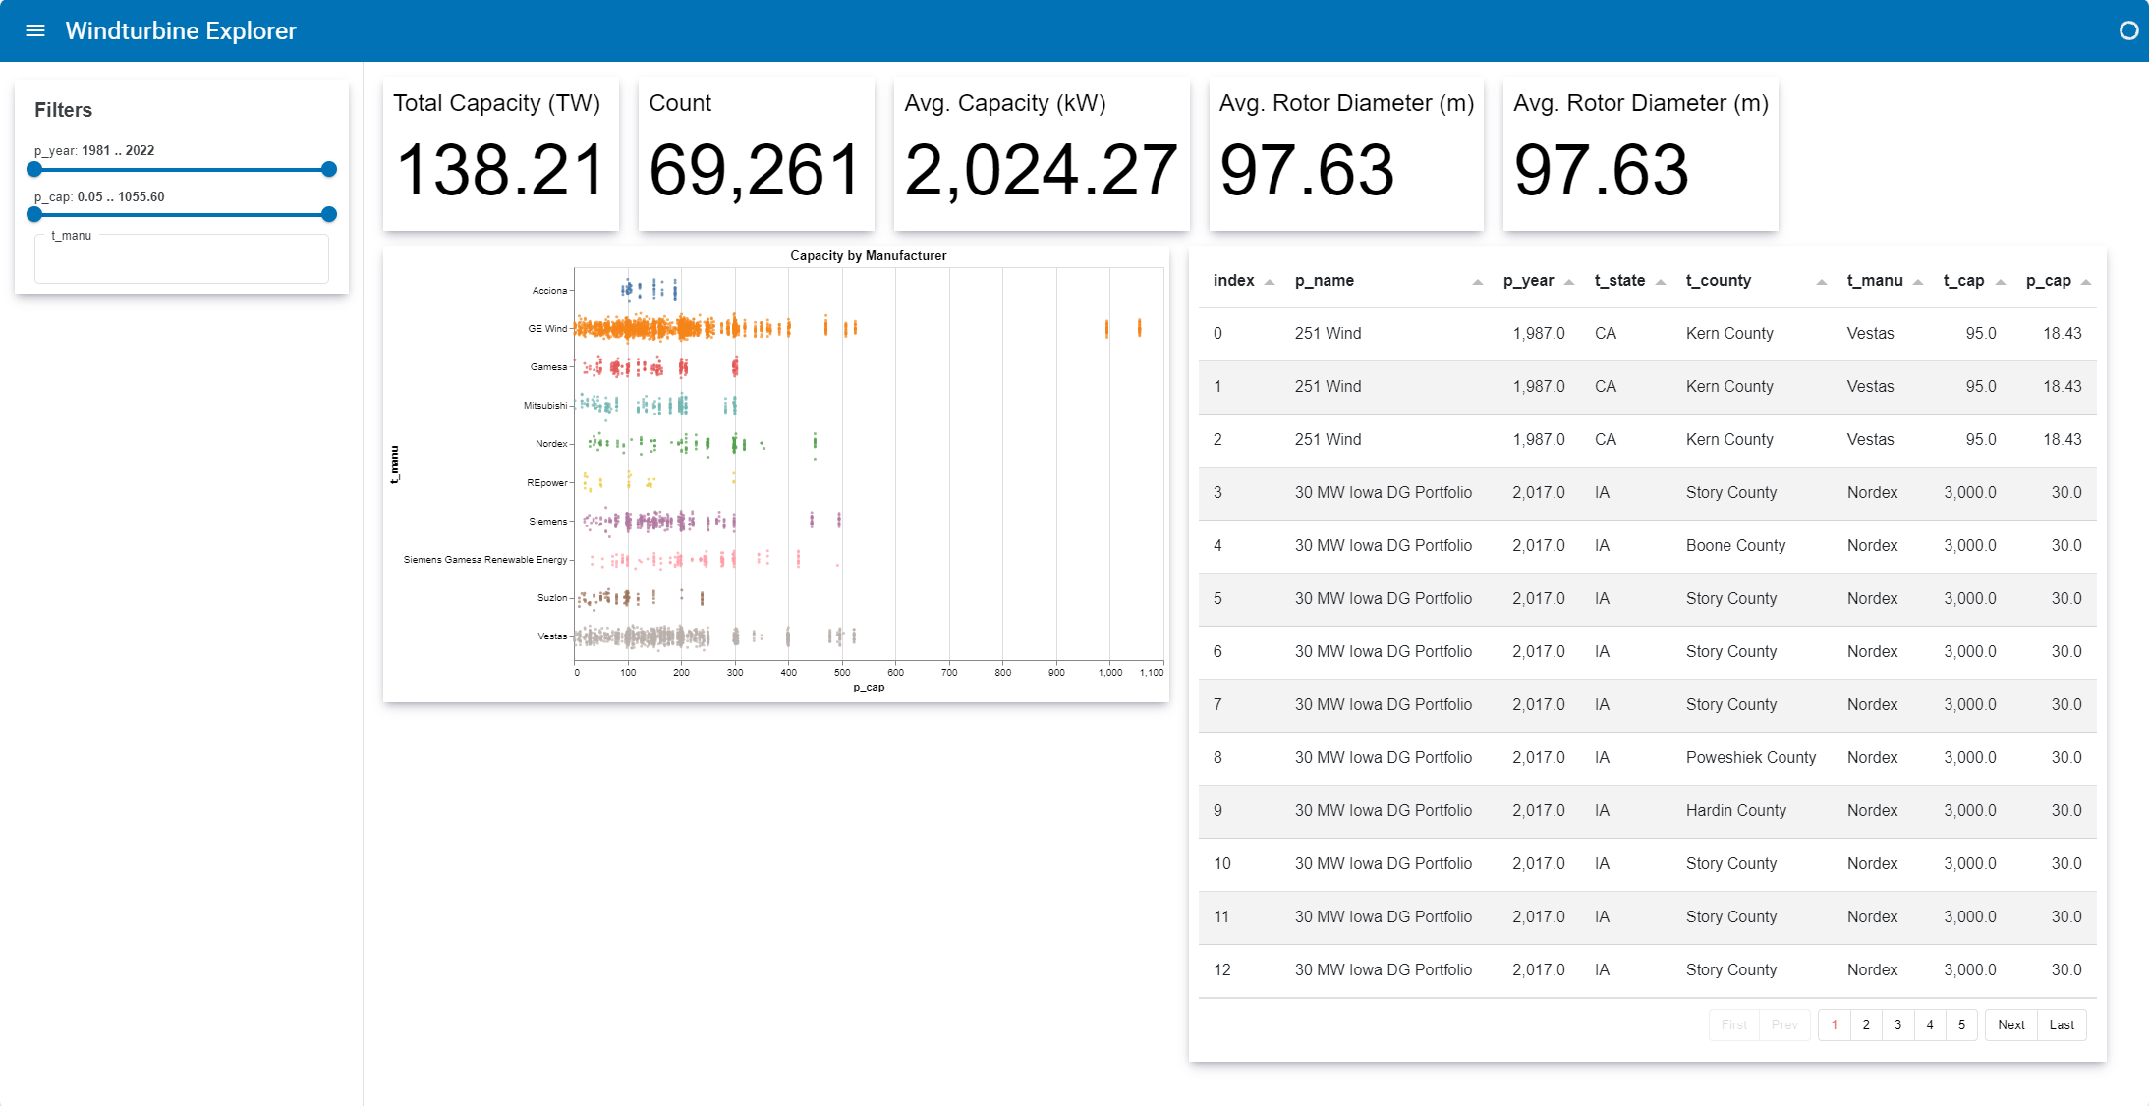Click the p_cap slider left handle
Image resolution: width=2149 pixels, height=1106 pixels.
tap(34, 214)
